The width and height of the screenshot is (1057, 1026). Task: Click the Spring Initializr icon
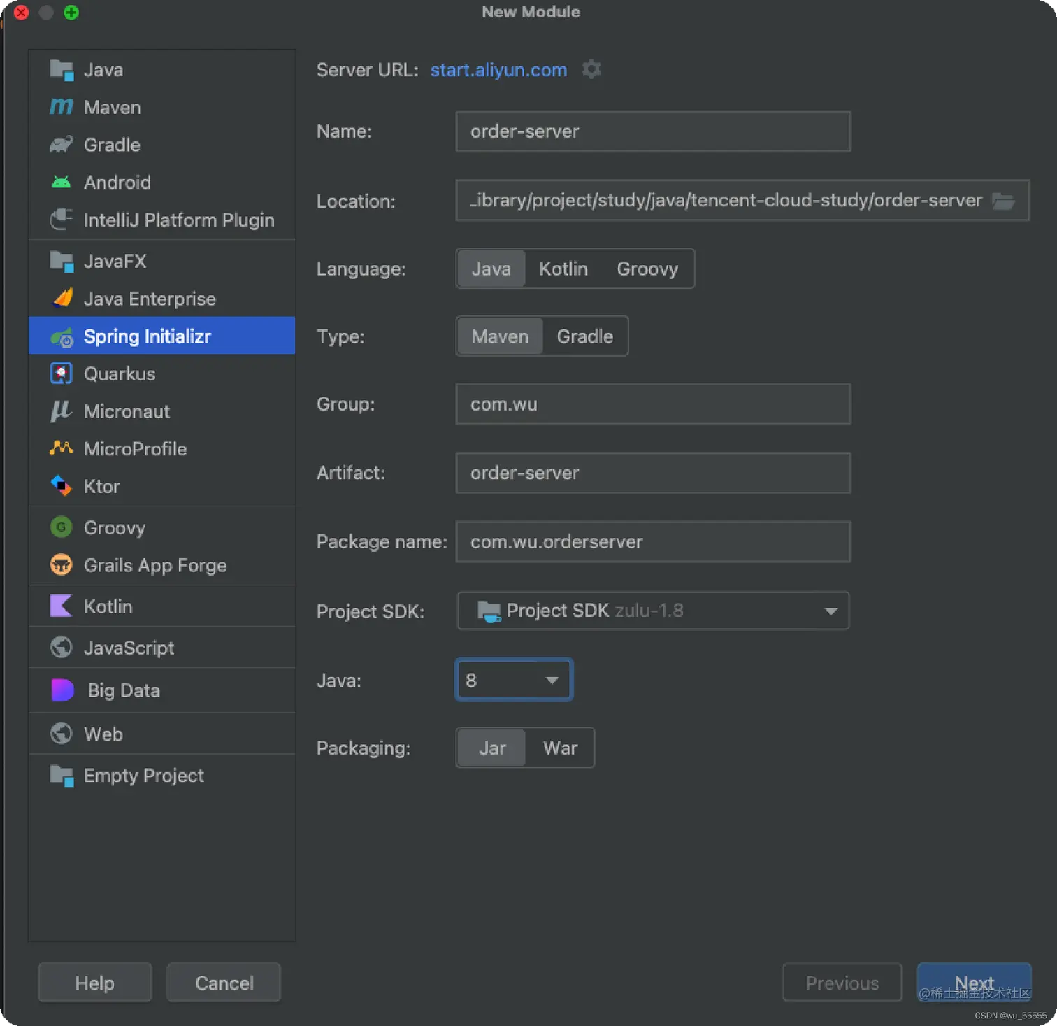click(62, 337)
